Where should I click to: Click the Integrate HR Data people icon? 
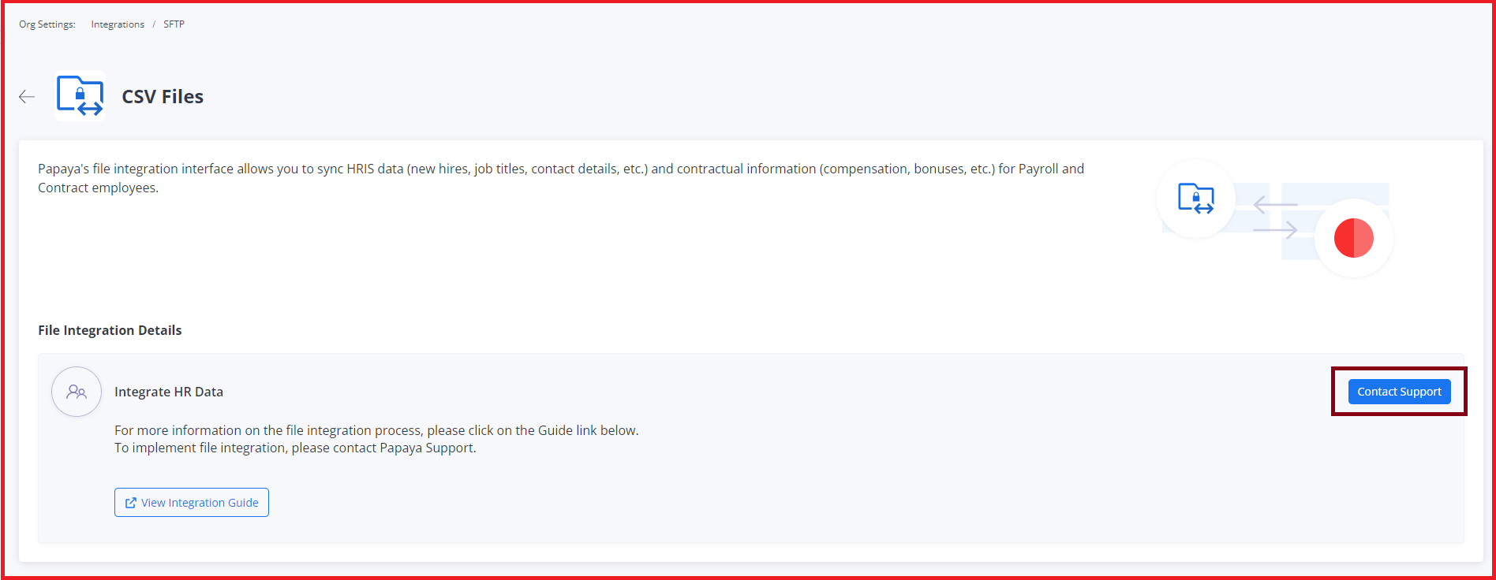77,392
